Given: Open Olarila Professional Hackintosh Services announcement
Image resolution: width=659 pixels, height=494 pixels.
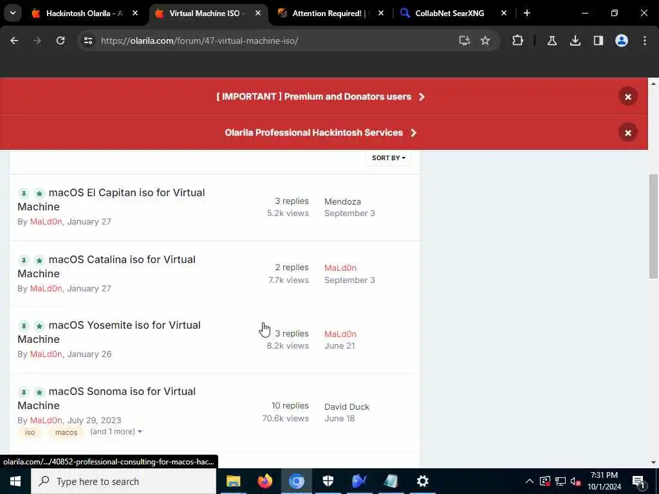Looking at the screenshot, I should (320, 133).
